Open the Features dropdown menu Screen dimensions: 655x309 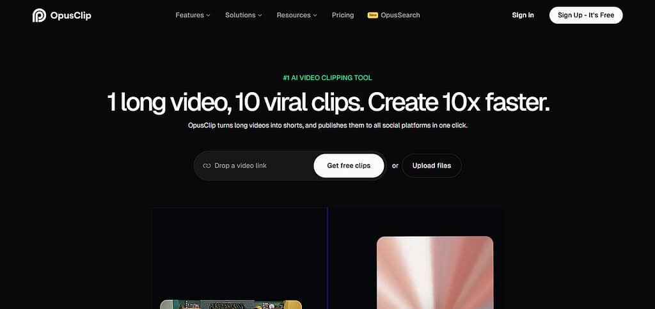[x=193, y=15]
